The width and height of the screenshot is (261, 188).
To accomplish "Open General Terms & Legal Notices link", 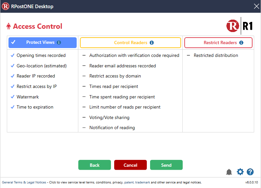I will pos(24,182).
